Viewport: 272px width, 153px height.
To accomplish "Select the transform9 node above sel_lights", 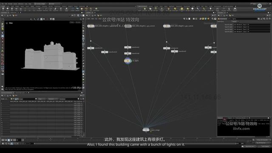I will click(x=127, y=54).
